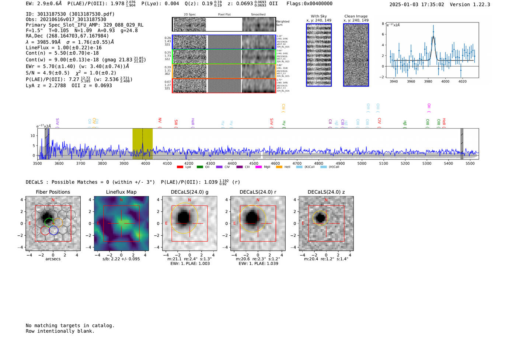Image resolution: width=516 pixels, height=351 pixels.
Task: Click the Row intentionally blank text
Action: coord(60,331)
